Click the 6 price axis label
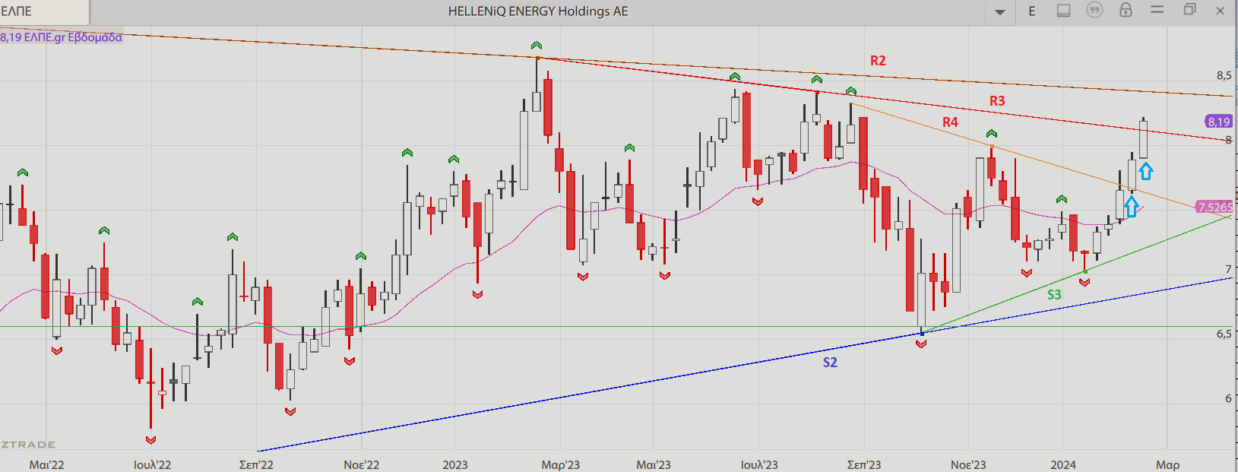 point(1228,398)
